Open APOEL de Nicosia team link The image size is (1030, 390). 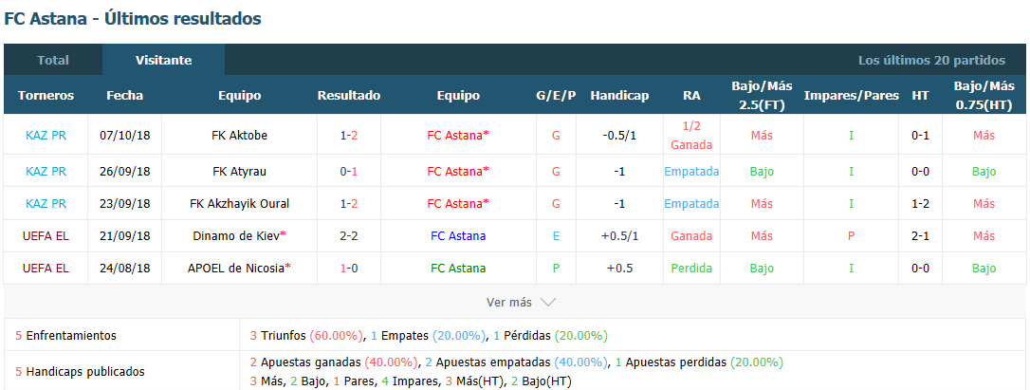239,269
